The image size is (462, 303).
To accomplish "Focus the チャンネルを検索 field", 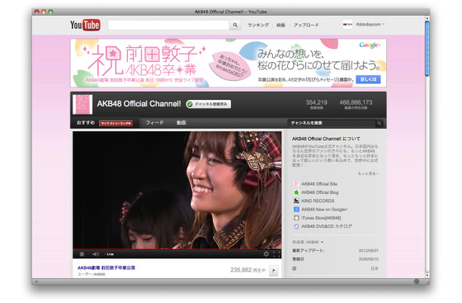I will (331, 123).
